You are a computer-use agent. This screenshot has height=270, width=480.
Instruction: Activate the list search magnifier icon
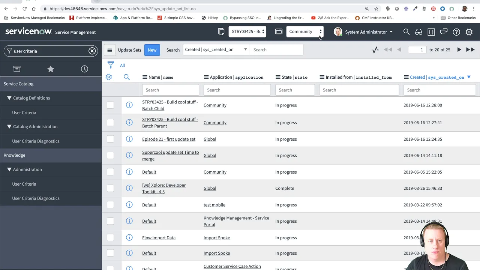click(127, 77)
